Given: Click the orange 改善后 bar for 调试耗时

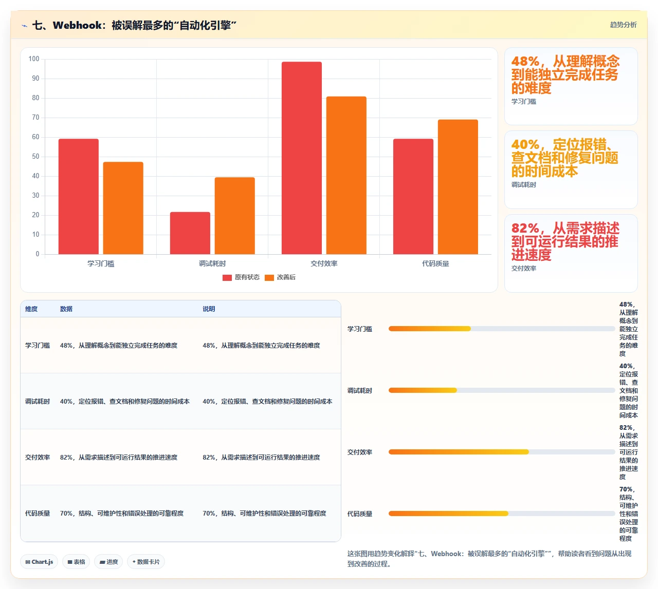Looking at the screenshot, I should tap(235, 216).
